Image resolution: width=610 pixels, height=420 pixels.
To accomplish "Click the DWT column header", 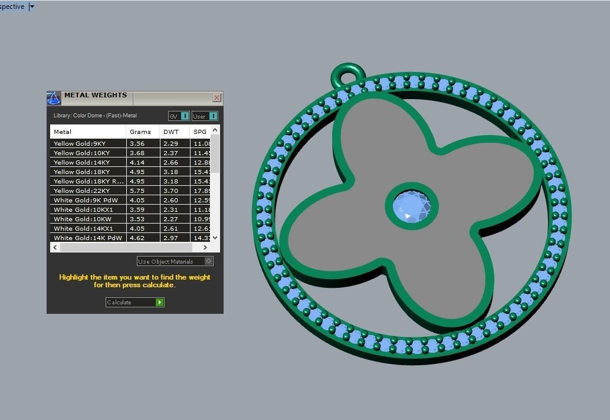I will pos(175,132).
